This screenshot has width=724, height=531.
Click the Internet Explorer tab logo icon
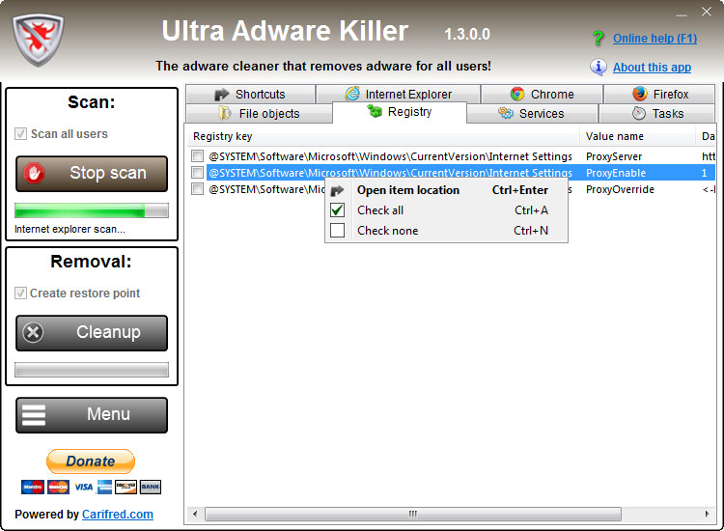pos(352,94)
